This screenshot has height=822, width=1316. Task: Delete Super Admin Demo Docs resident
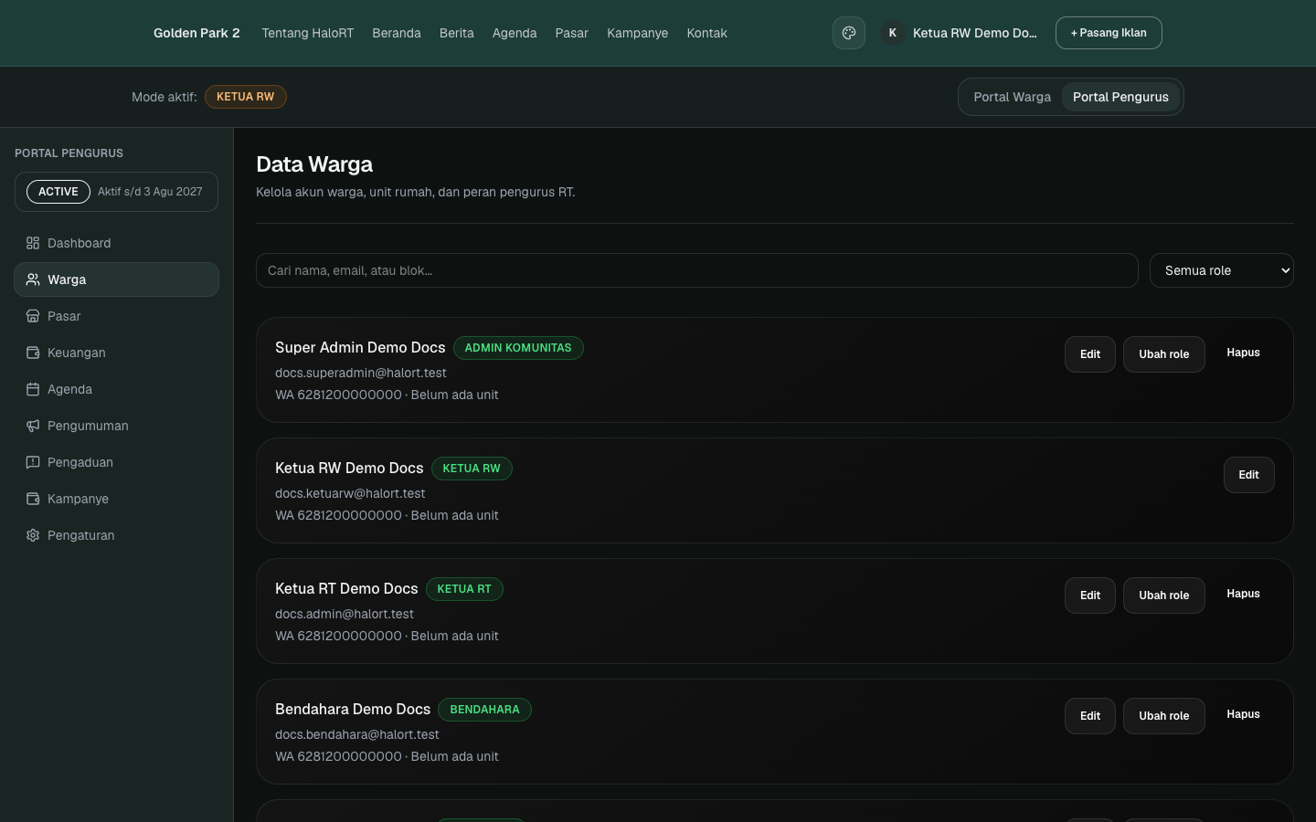tap(1243, 353)
